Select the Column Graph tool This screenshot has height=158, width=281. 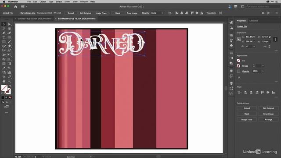tap(9, 72)
